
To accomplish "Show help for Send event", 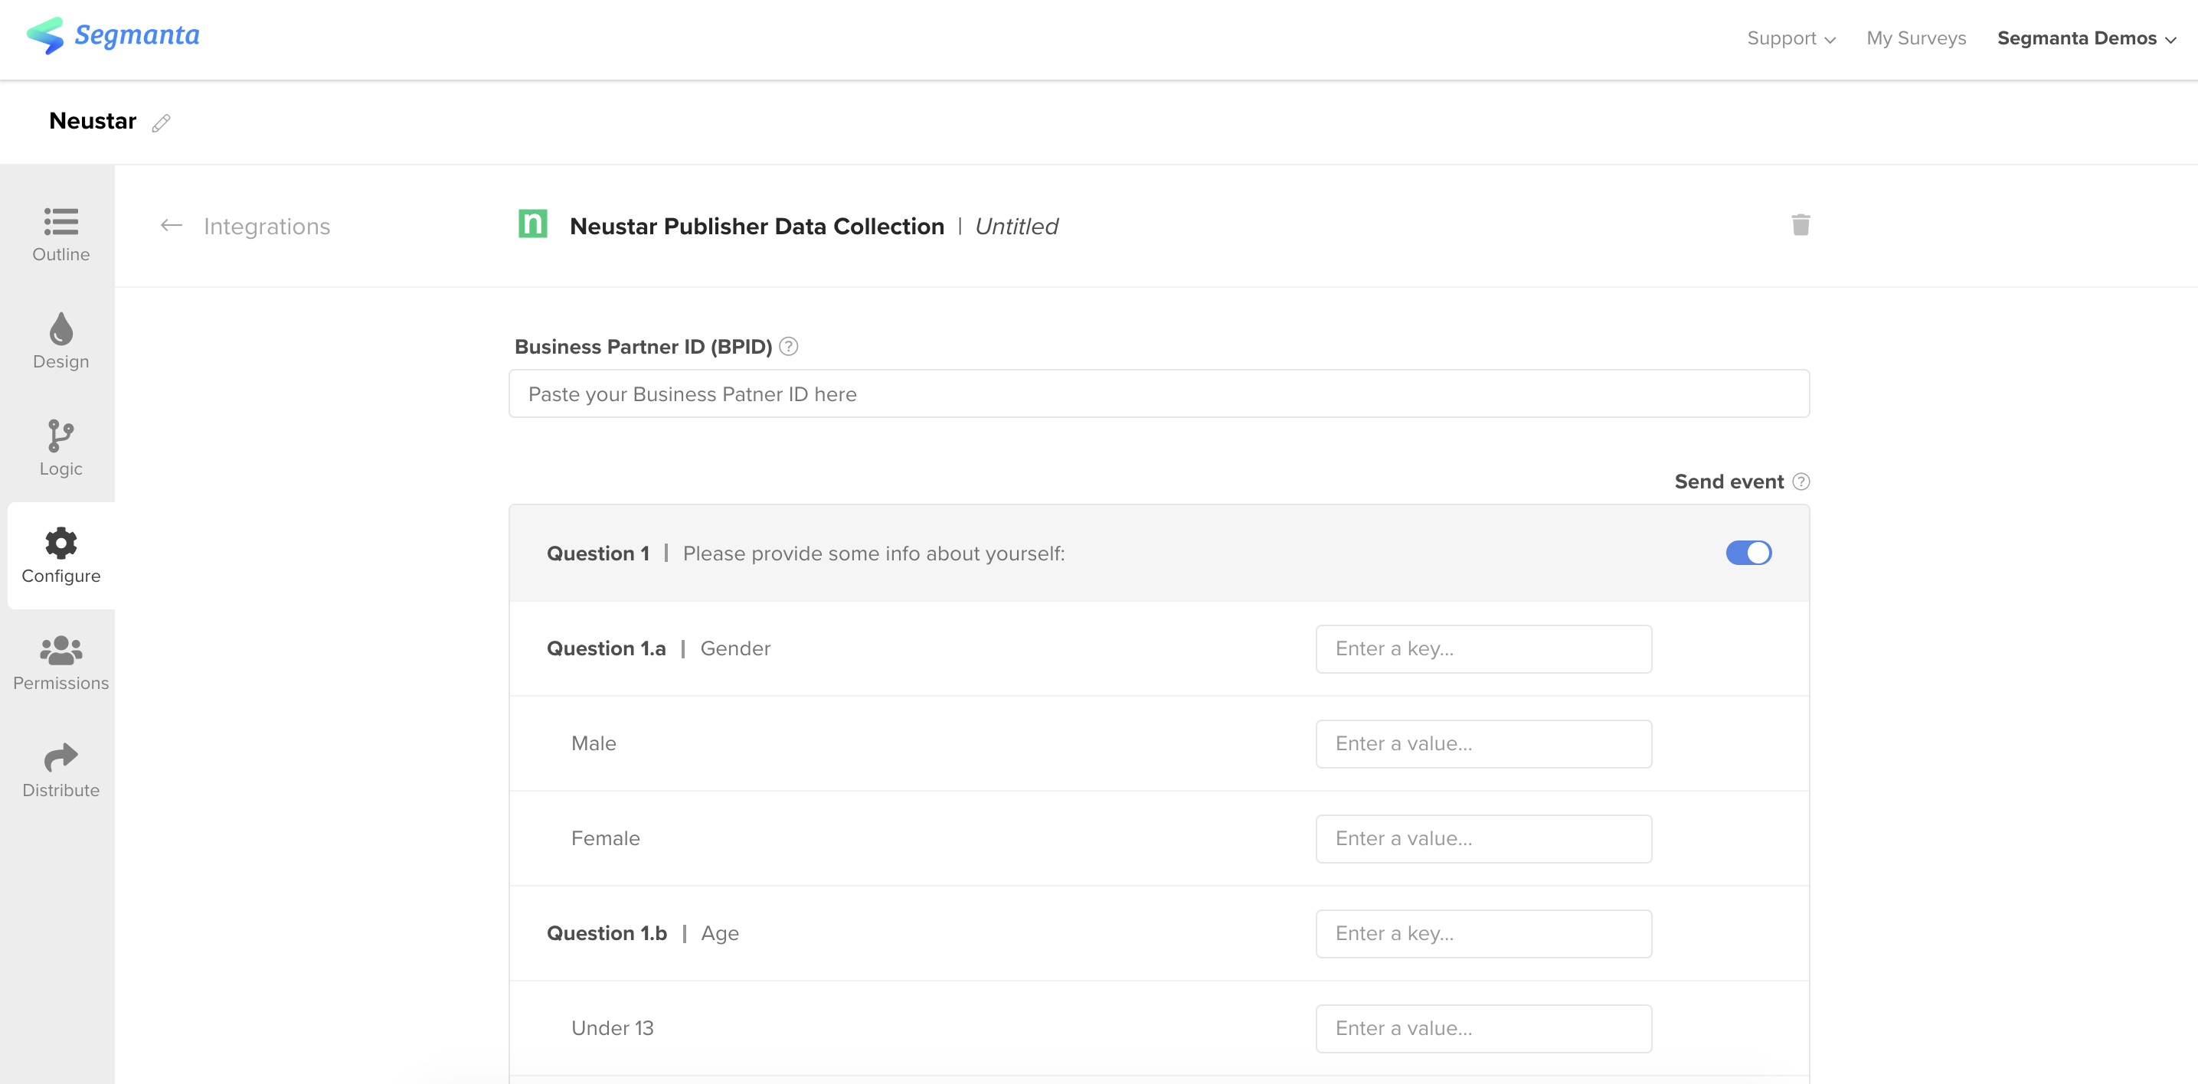I will pos(1801,481).
